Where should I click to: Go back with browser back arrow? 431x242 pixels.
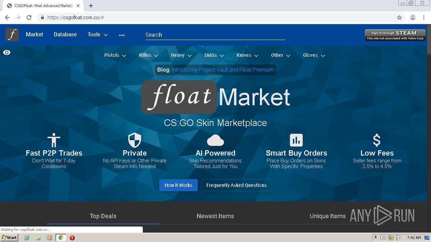[x=7, y=17]
